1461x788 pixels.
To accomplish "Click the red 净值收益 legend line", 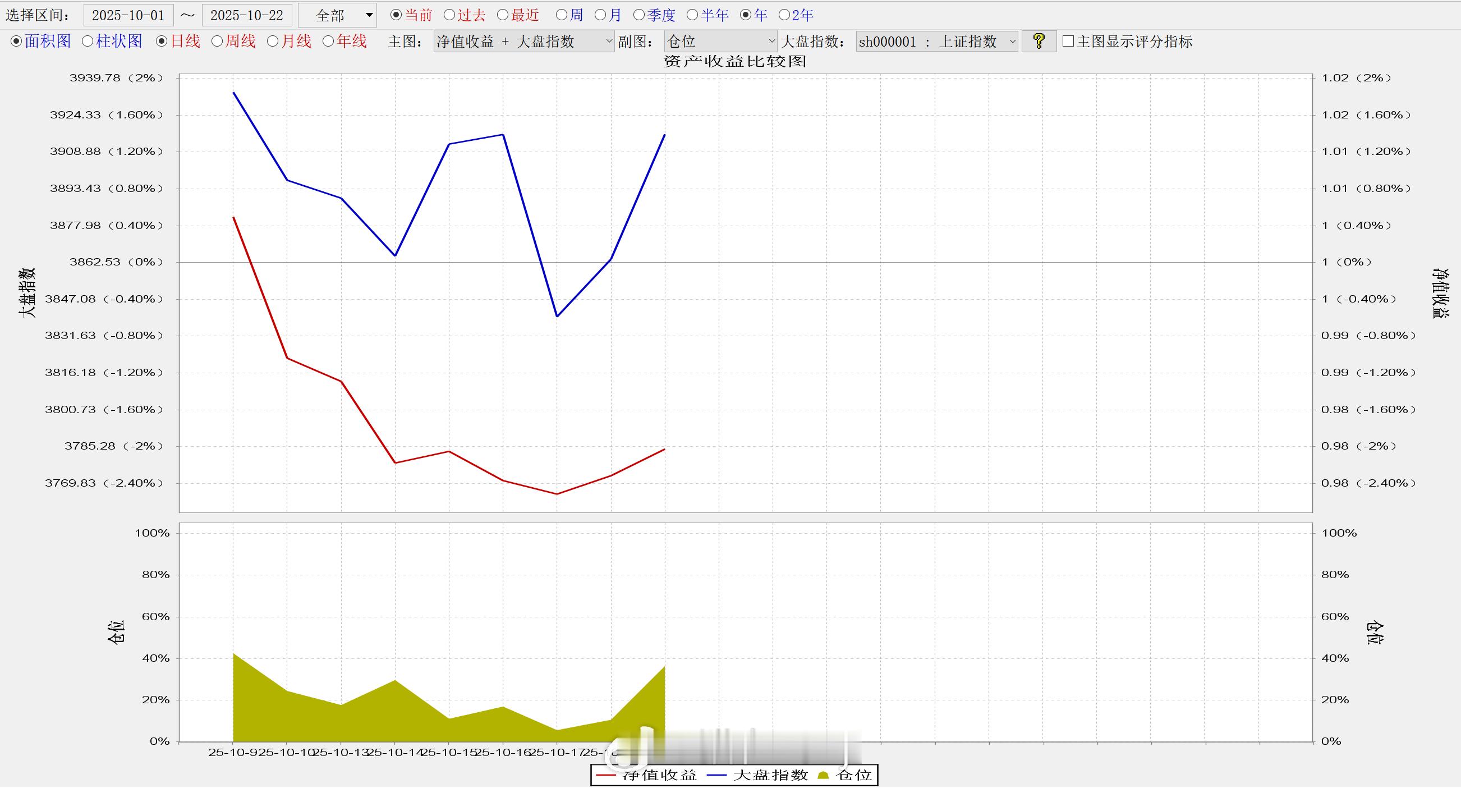I will click(606, 775).
